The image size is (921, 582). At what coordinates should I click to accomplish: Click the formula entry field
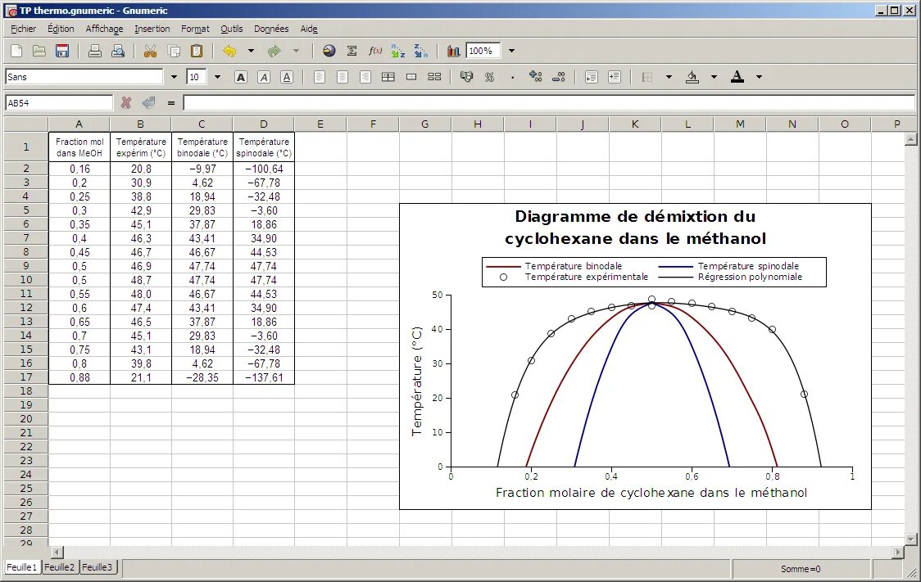click(x=549, y=102)
